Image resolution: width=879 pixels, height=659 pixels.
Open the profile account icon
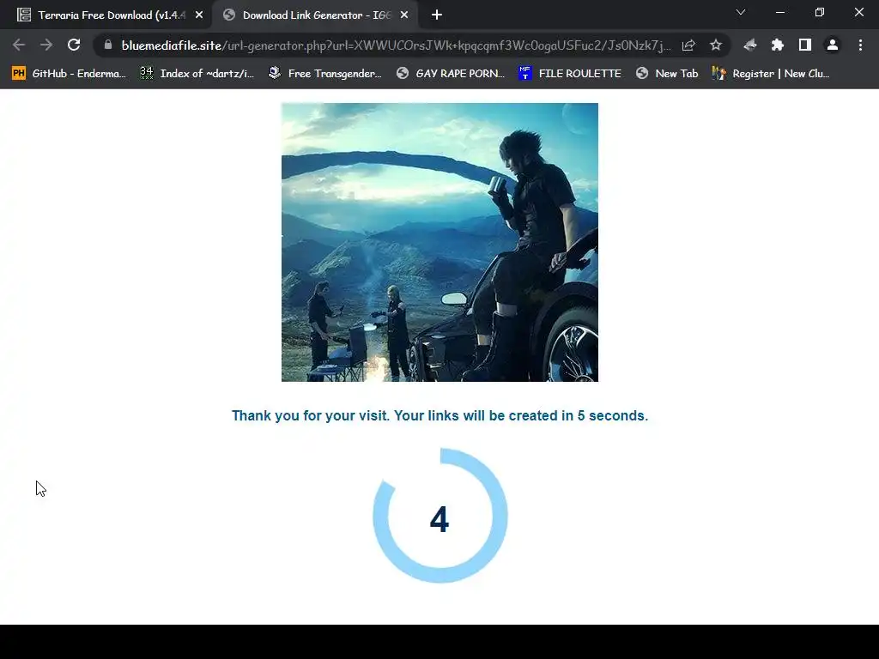coord(833,45)
